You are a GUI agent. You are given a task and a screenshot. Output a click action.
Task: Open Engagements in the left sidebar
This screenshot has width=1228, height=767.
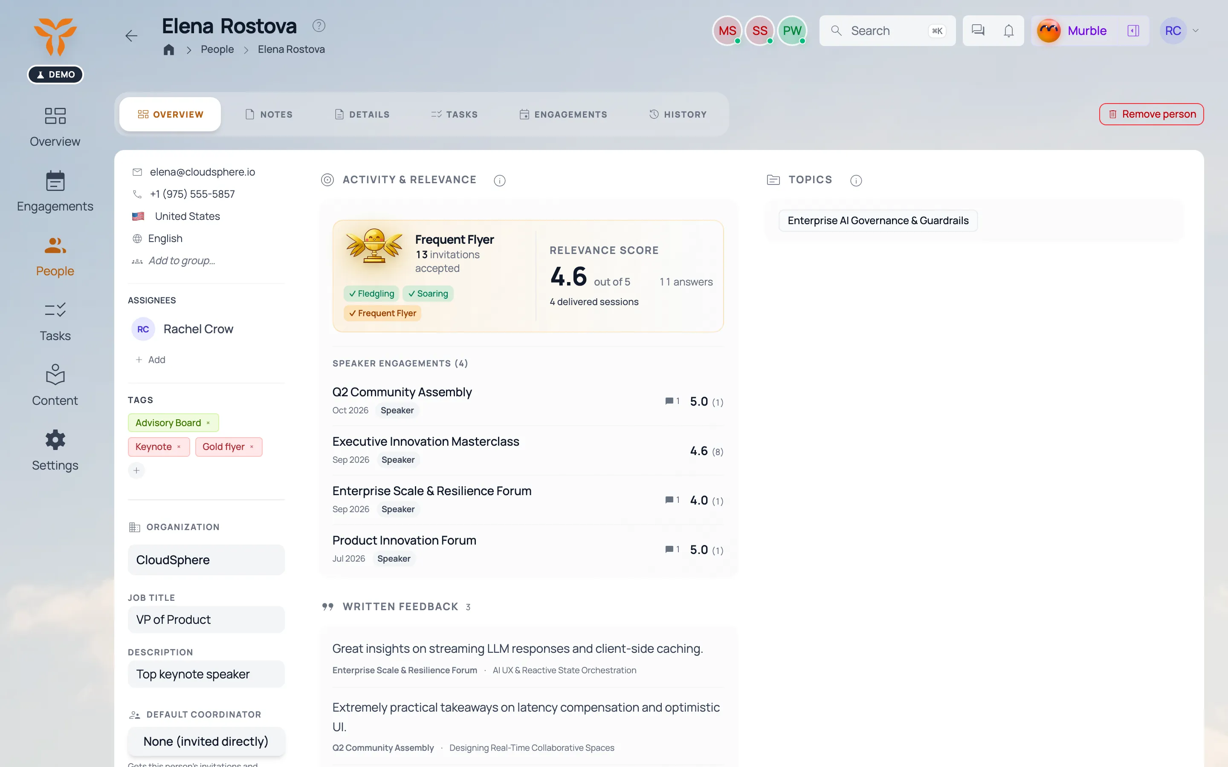pos(55,192)
